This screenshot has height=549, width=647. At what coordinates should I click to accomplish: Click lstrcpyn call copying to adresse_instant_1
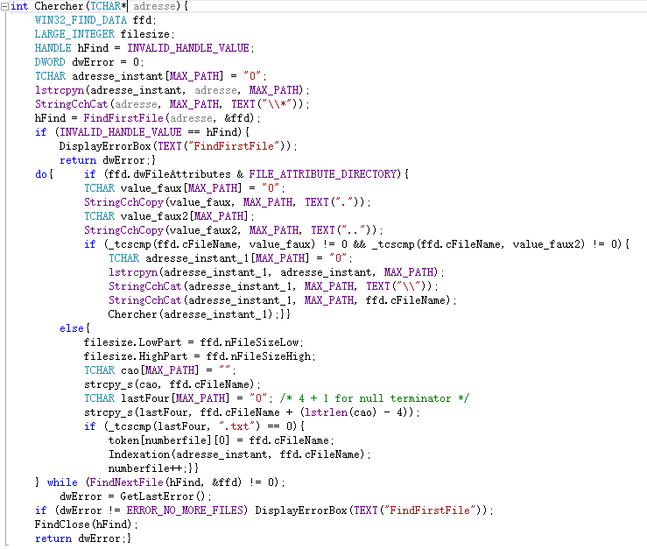tap(277, 273)
